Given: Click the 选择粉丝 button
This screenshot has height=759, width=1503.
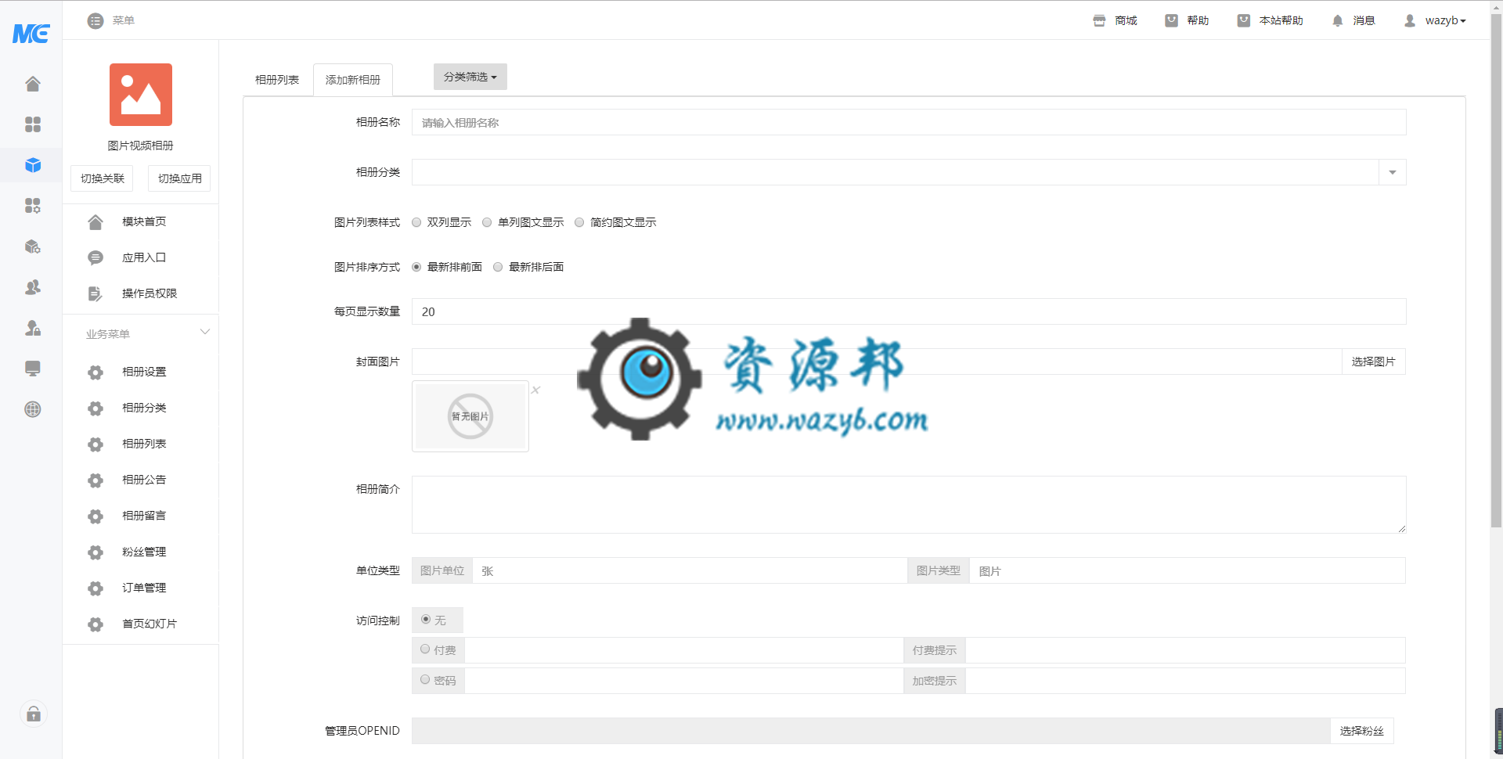Looking at the screenshot, I should (1362, 731).
